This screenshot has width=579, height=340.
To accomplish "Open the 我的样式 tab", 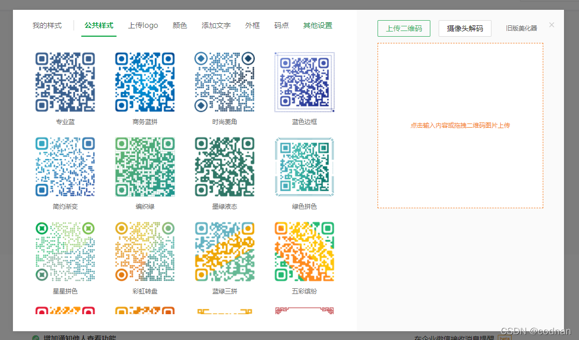I will [47, 25].
